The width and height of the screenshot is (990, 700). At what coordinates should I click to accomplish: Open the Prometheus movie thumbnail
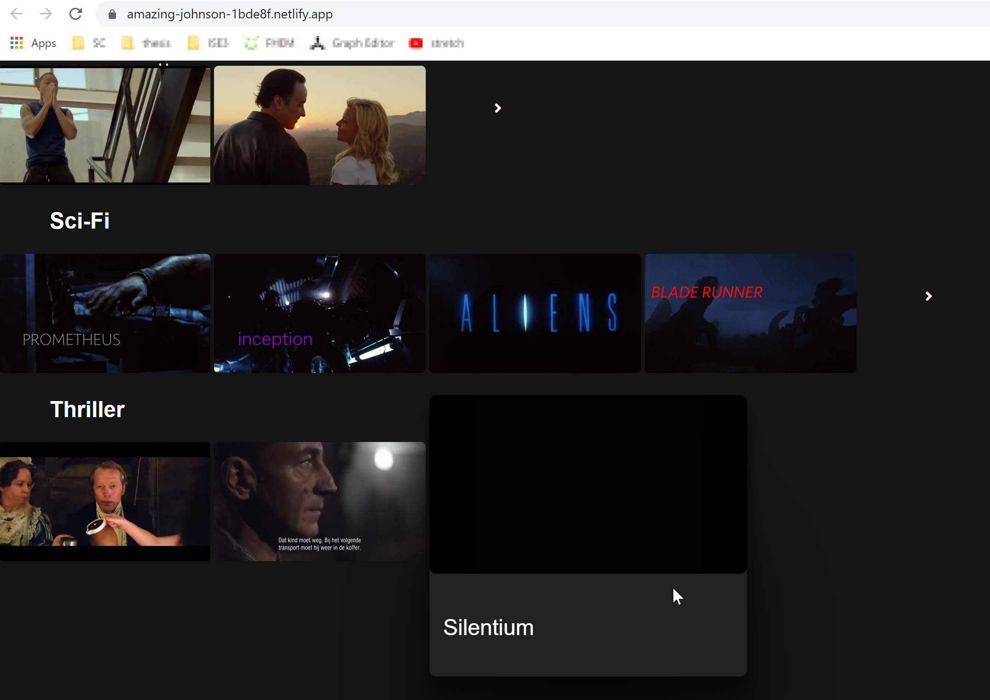tap(105, 313)
